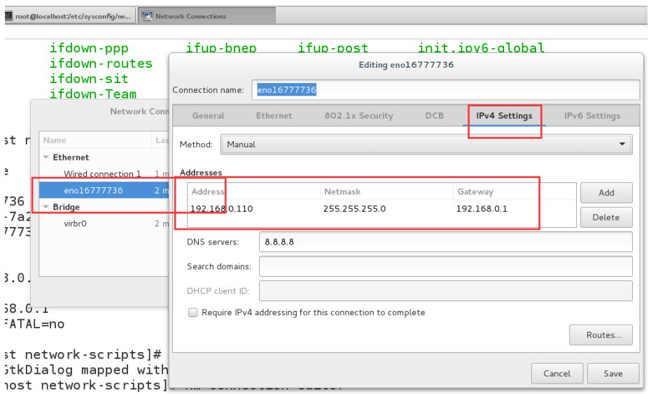Collapse the Bridge tree group
This screenshot has width=651, height=394.
pos(47,207)
